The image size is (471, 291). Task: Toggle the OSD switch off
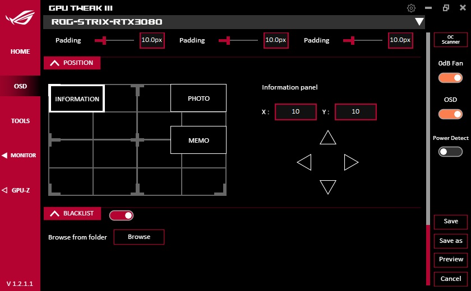pos(450,114)
